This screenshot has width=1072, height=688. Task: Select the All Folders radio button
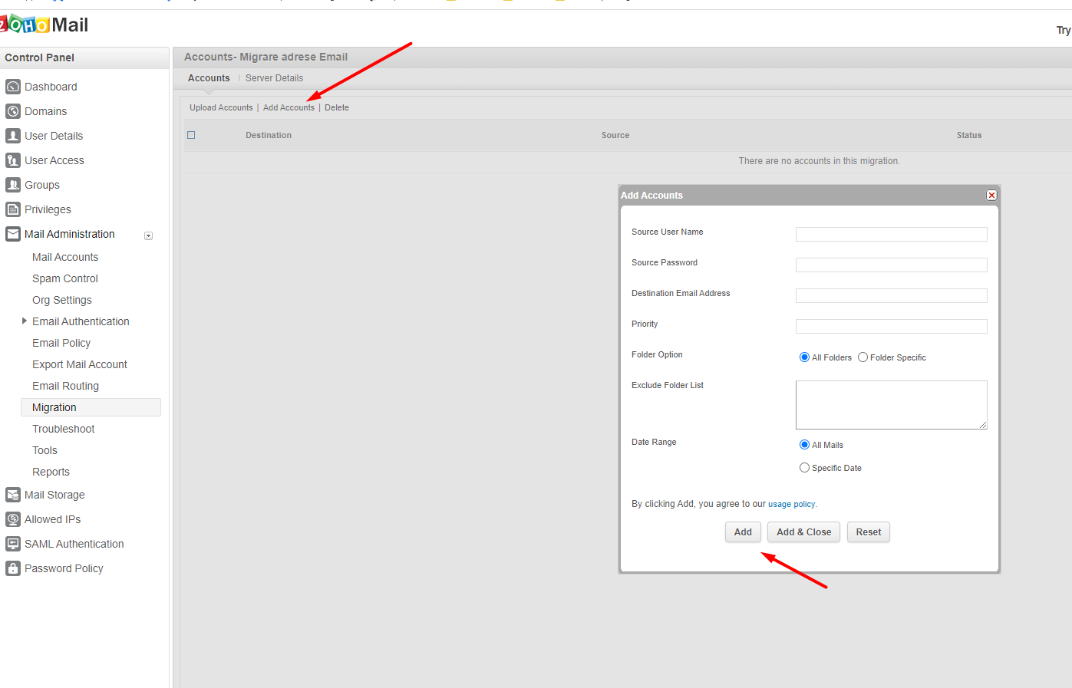804,357
